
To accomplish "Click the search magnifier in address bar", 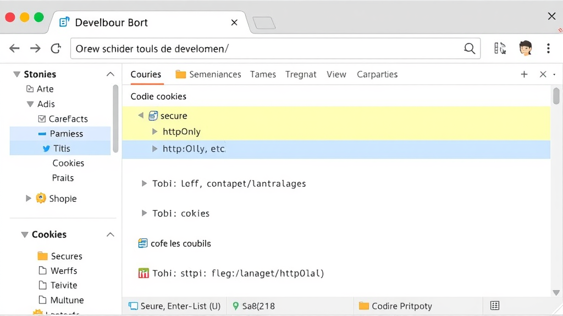I will coord(469,48).
